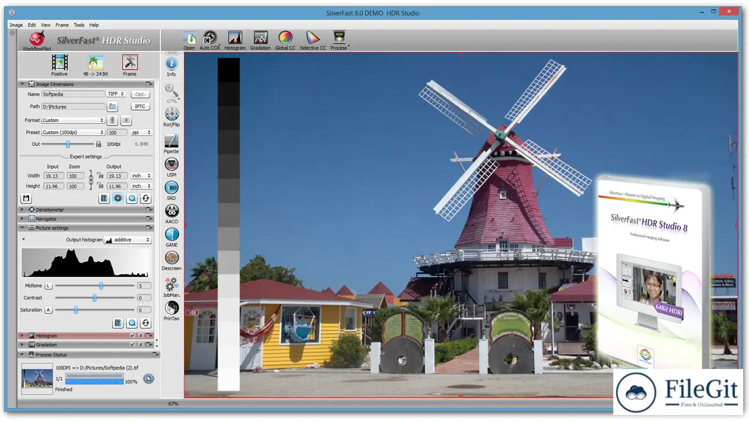Open the View menu

46,25
